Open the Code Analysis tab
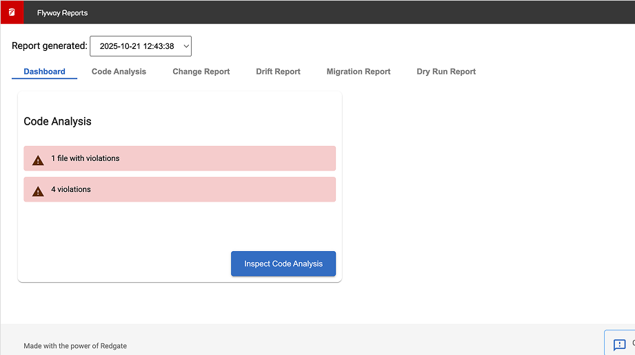Screen dimensions: 635x355 [119, 72]
